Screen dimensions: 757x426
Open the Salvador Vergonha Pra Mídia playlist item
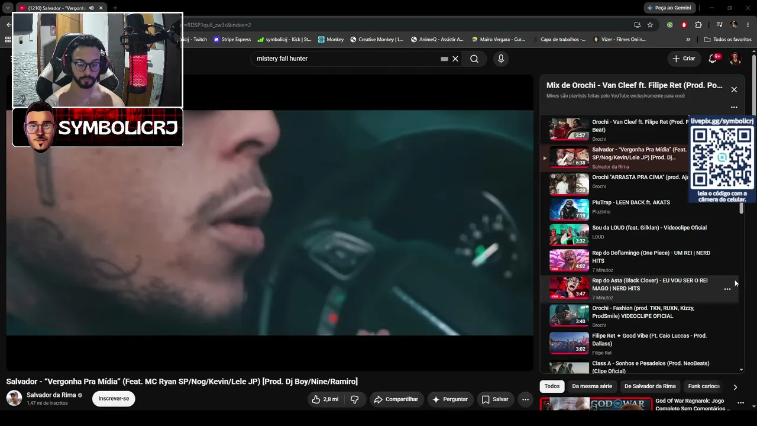tap(639, 157)
